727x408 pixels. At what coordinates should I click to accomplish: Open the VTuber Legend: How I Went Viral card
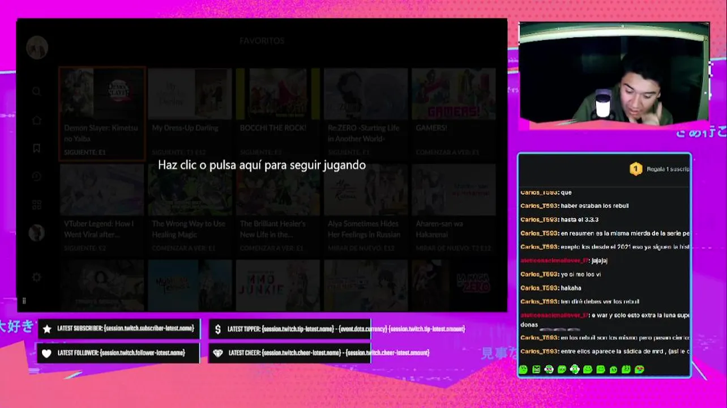pyautogui.click(x=102, y=209)
